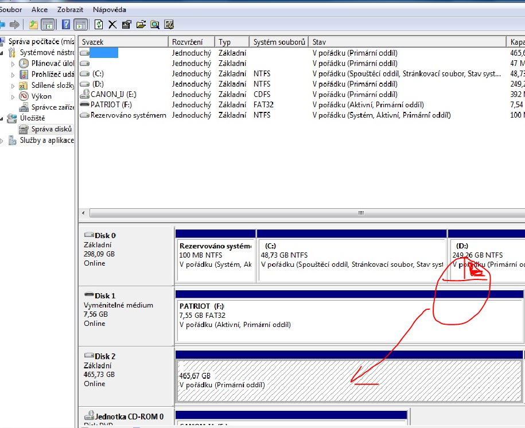
Task: Sort volumes by the Svazek column header
Action: click(x=123, y=42)
